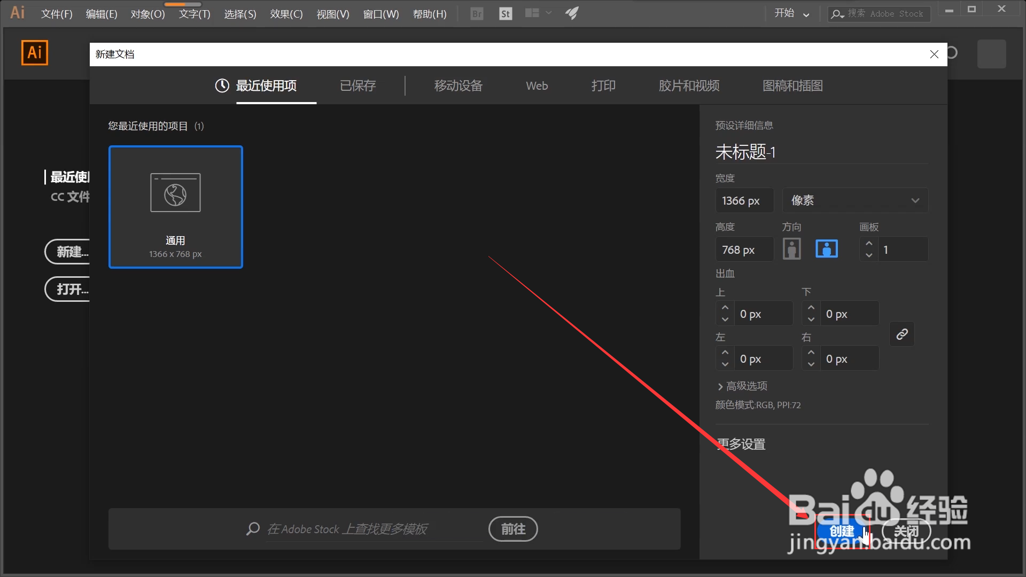The height and width of the screenshot is (577, 1026).
Task: Open the 开始 workspace dropdown
Action: (x=791, y=14)
